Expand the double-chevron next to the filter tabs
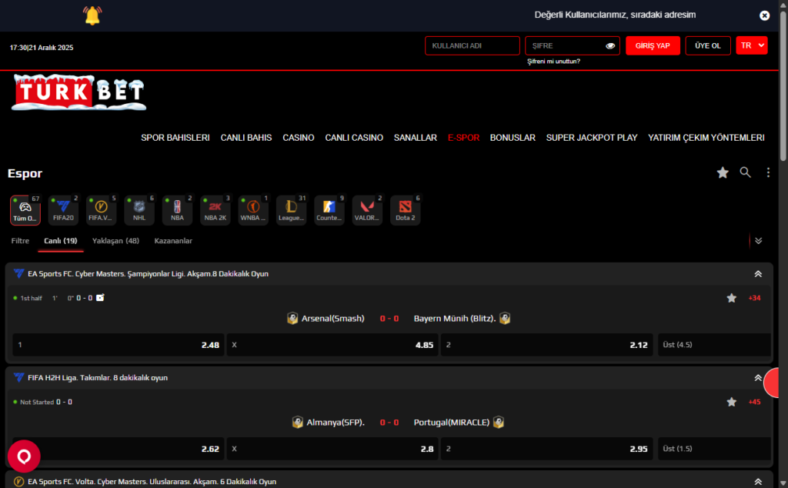 click(x=758, y=241)
